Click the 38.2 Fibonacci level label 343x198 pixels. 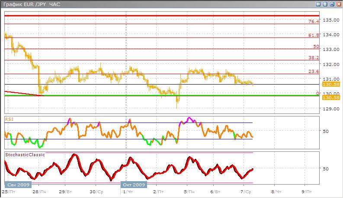(x=314, y=57)
